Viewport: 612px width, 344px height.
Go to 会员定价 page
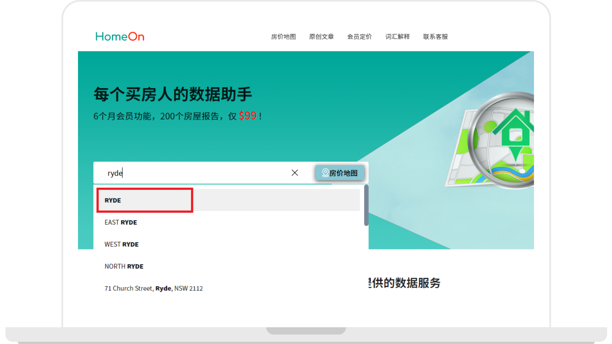(x=359, y=36)
